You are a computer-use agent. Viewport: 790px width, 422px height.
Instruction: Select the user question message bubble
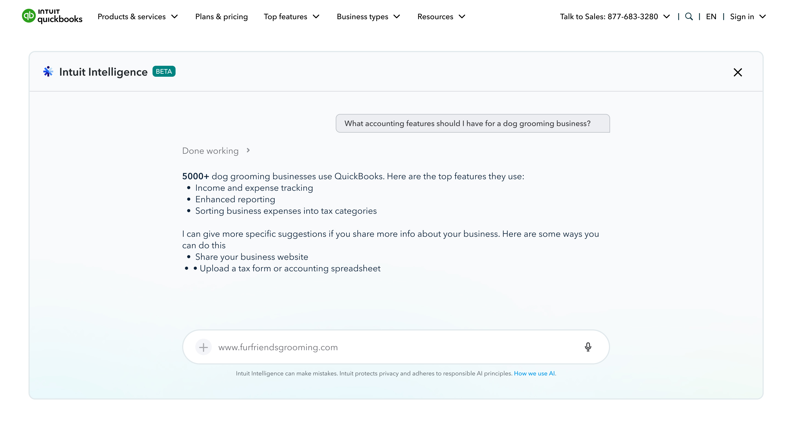pos(473,123)
